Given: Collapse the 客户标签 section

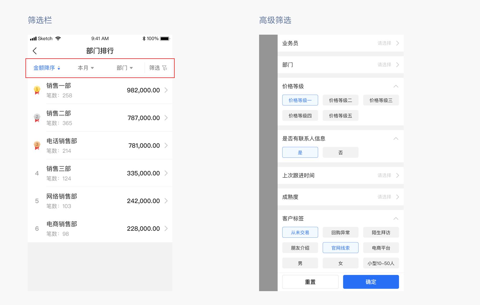Looking at the screenshot, I should tap(396, 219).
